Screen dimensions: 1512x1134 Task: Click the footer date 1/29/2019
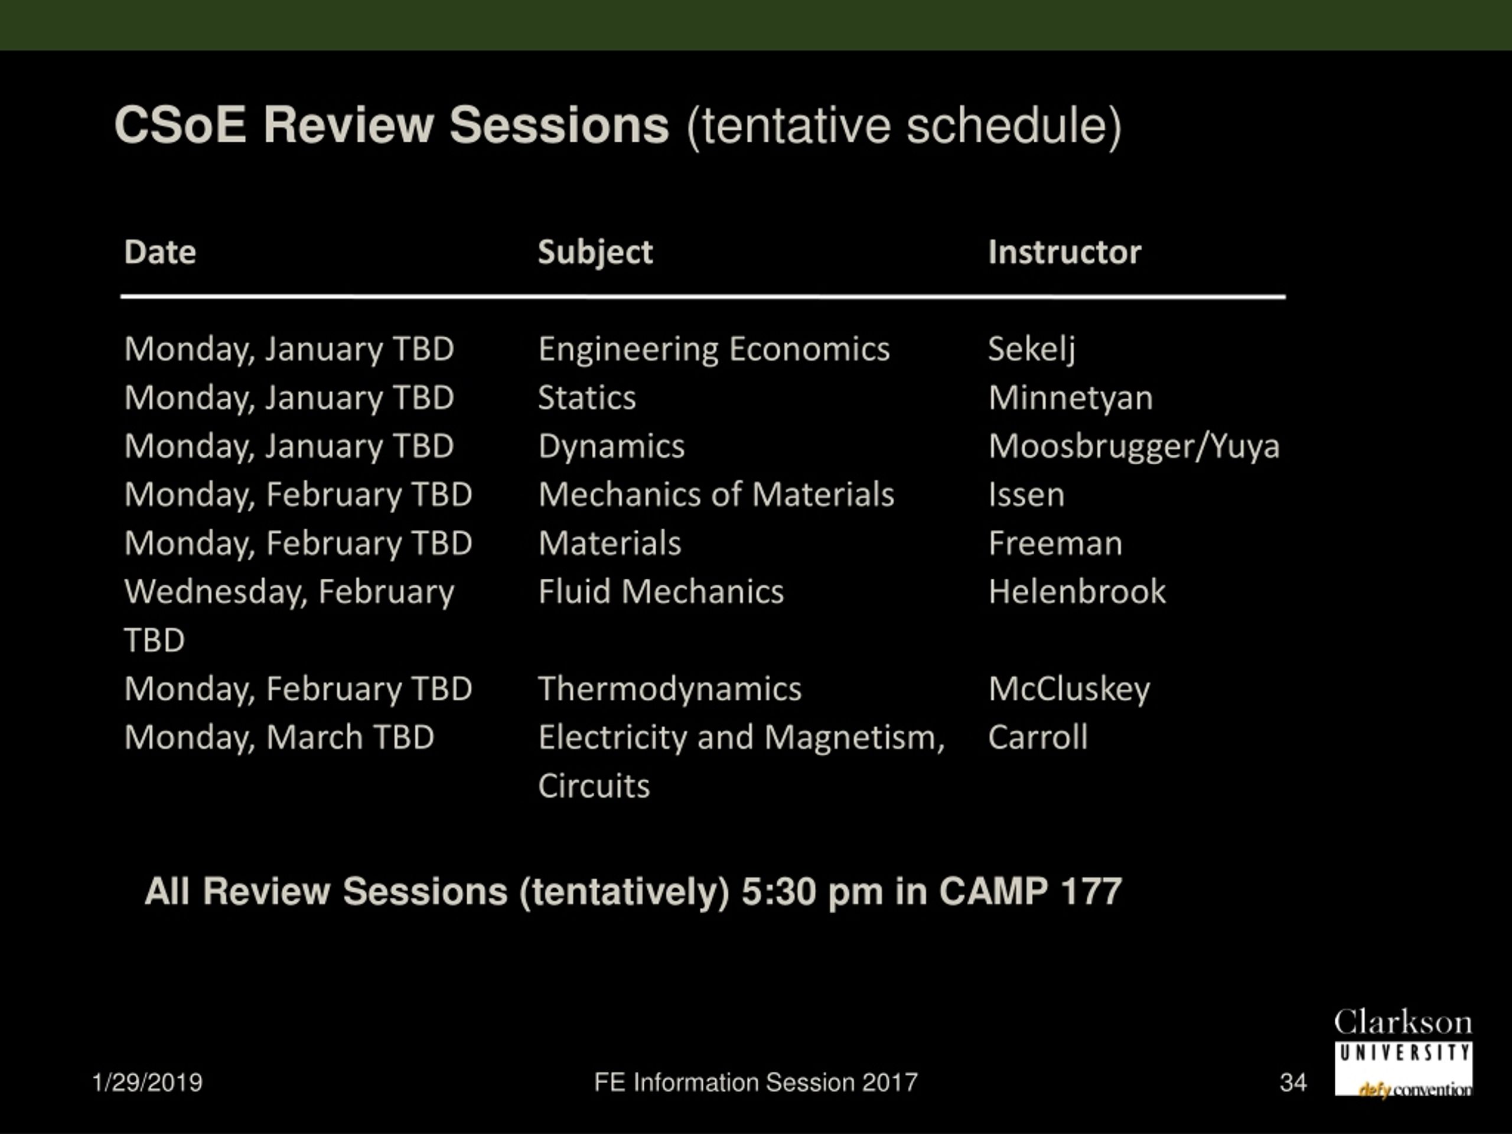[x=147, y=1083]
